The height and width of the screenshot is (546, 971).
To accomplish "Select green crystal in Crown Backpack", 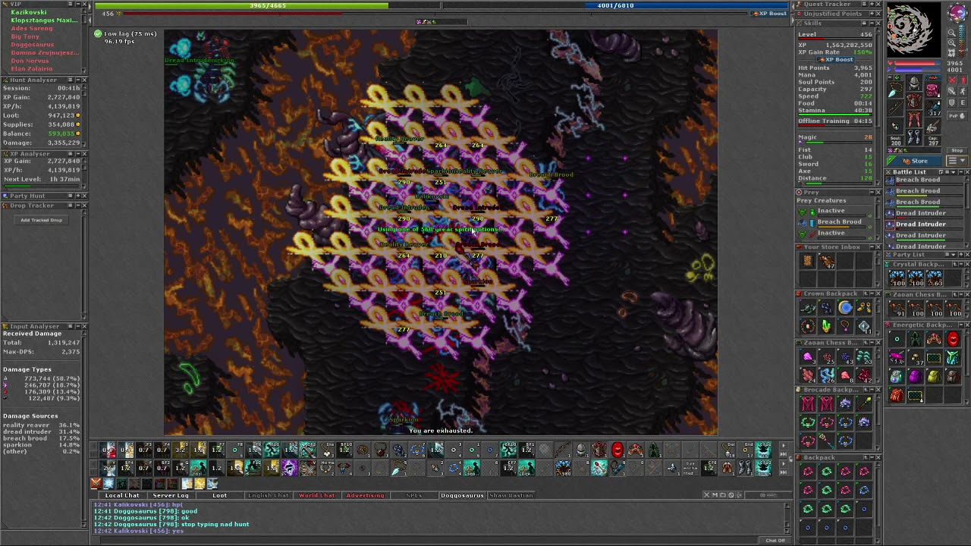I will (826, 326).
